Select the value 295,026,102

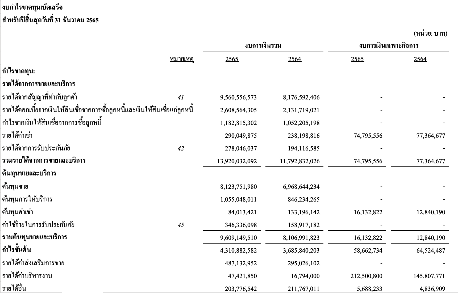tap(304, 263)
